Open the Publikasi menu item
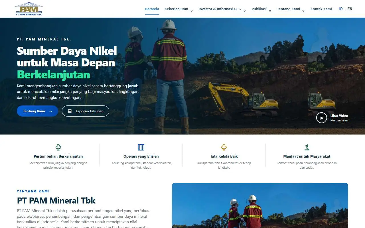365x228 pixels. (259, 9)
